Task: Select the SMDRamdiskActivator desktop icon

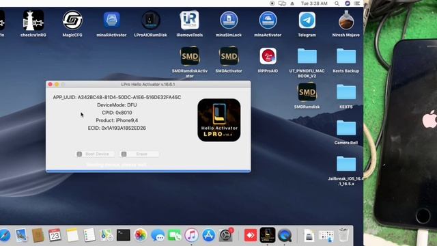Action: (x=190, y=56)
